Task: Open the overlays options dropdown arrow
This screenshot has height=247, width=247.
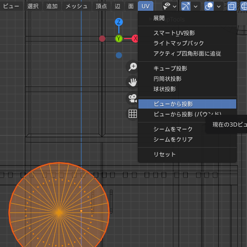Action: click(219, 7)
